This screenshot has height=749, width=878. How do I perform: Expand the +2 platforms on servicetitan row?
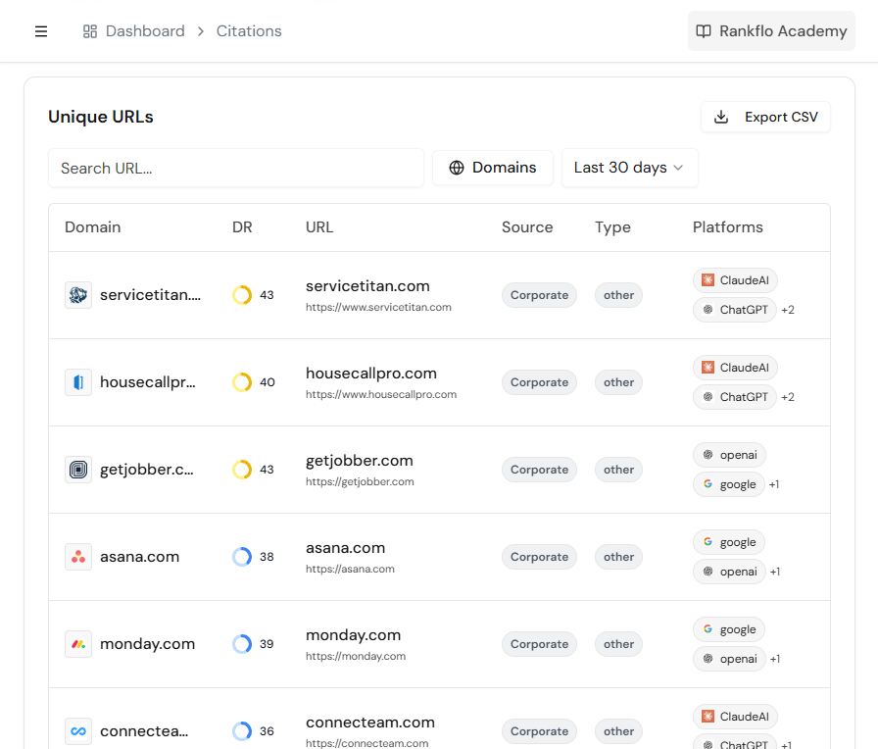coord(786,310)
